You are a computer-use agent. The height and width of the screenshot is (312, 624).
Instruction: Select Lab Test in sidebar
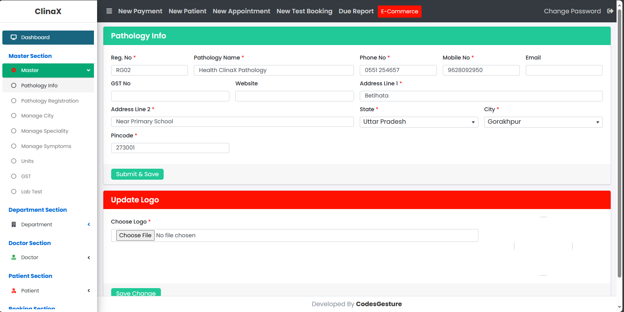(48, 192)
